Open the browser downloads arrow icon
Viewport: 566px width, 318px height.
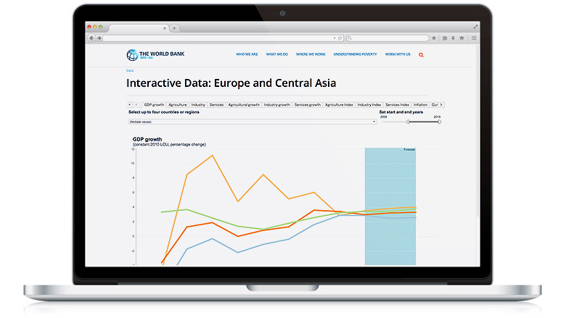pyautogui.click(x=454, y=38)
